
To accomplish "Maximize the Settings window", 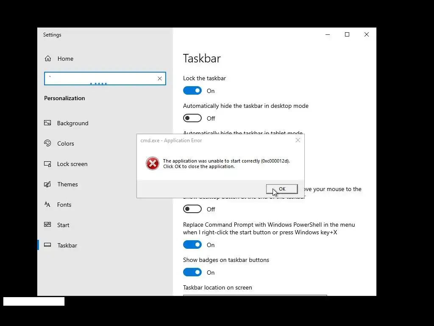I will click(x=347, y=34).
